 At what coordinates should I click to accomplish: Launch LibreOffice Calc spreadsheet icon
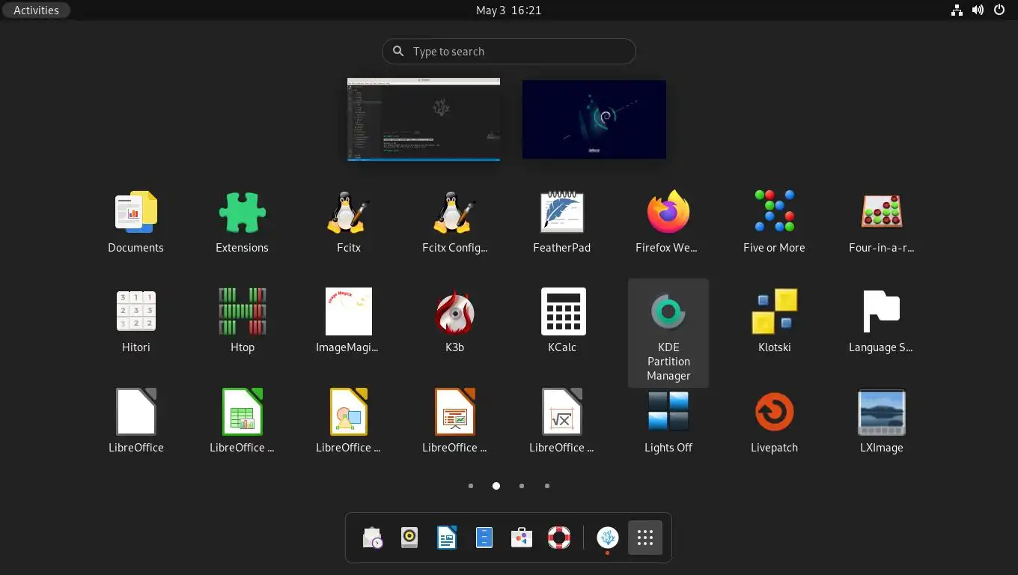tap(242, 421)
